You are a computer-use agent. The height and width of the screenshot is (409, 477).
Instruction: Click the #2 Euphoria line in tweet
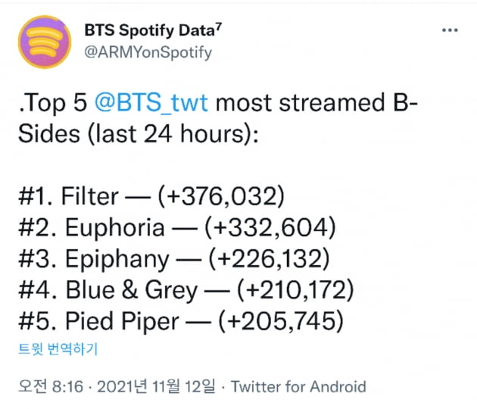[177, 228]
